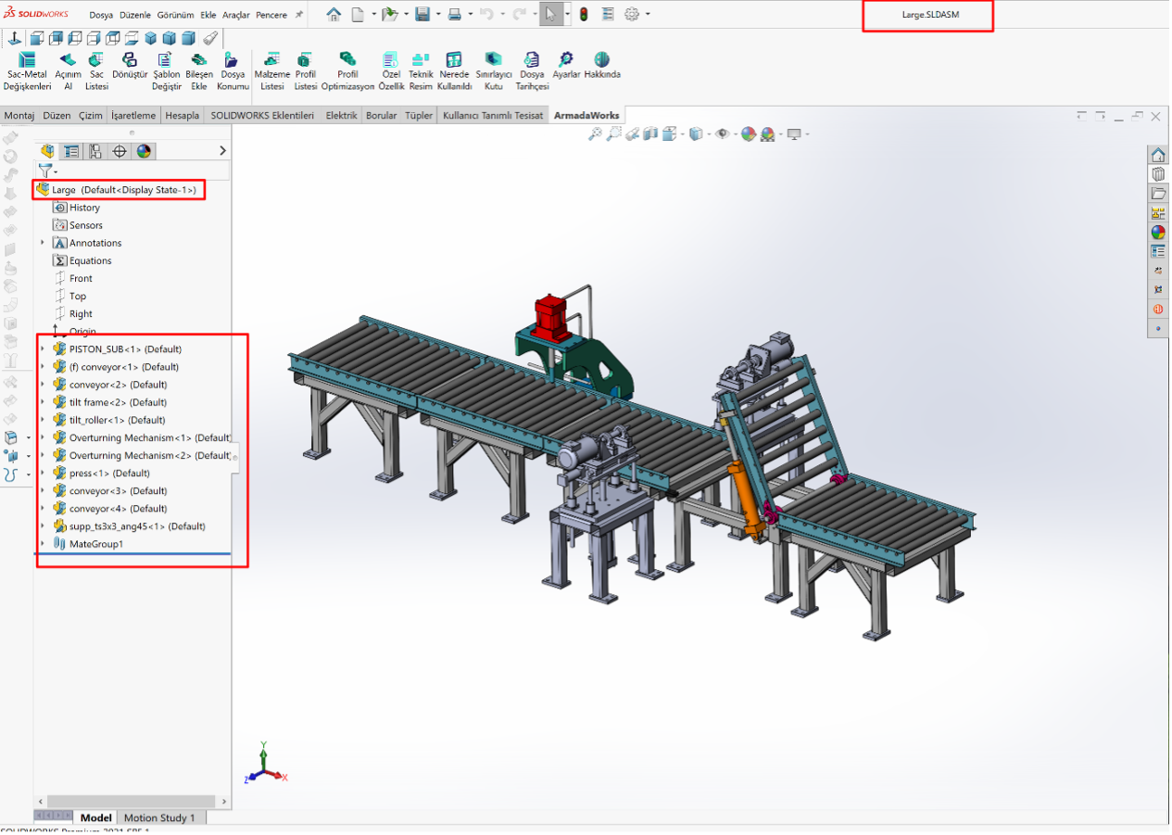Click the Section View icon

tap(650, 134)
